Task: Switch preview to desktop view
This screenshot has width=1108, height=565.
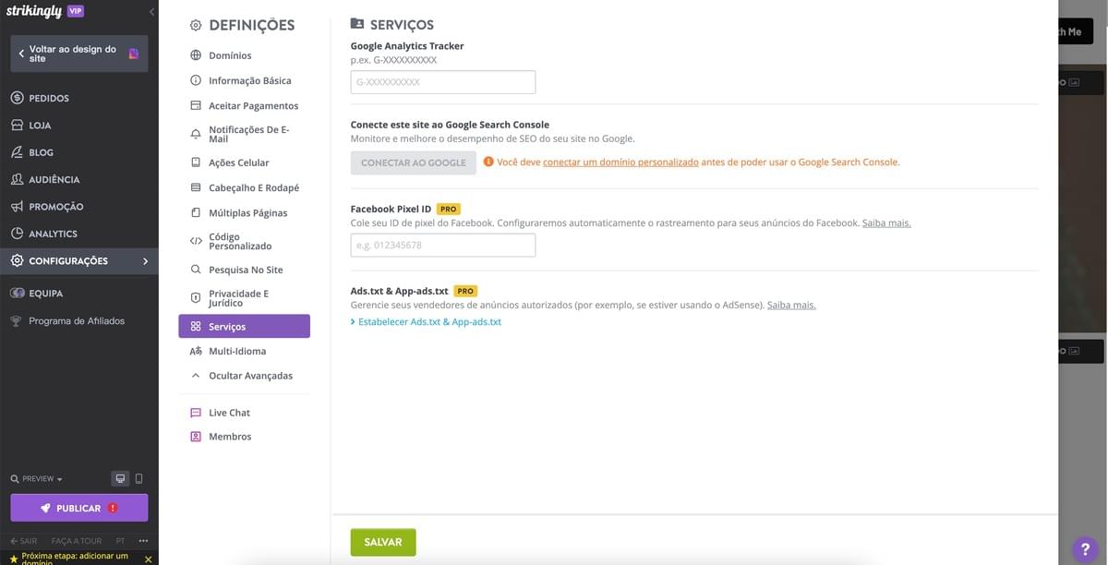Action: pos(119,478)
